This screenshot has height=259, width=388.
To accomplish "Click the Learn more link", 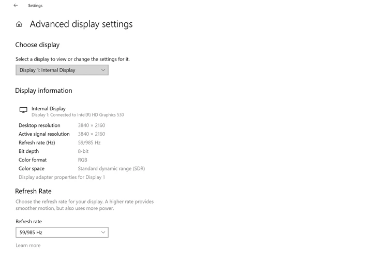I will pos(28,246).
